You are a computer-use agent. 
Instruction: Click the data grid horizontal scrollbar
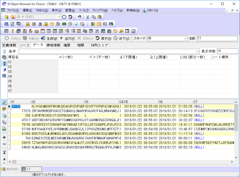(x=121, y=162)
